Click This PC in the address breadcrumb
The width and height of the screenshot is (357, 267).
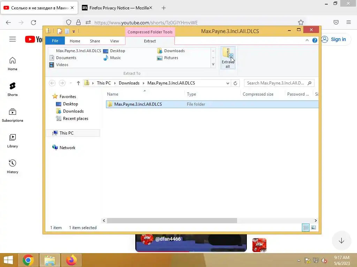pos(104,83)
